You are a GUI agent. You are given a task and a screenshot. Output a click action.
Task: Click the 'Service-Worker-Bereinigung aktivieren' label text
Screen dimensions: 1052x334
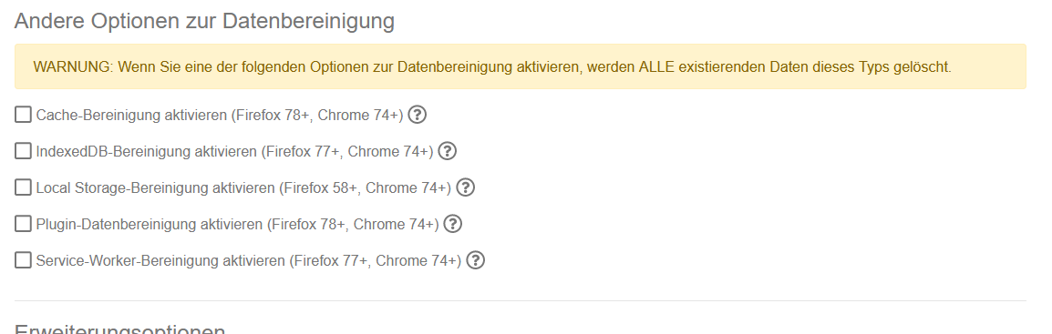tap(161, 260)
